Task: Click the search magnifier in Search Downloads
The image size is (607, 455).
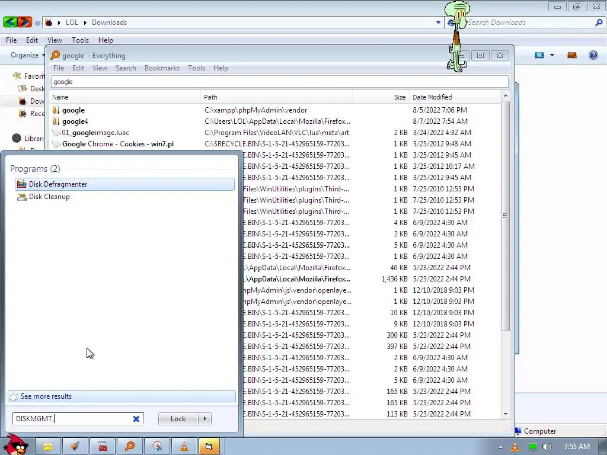Action: tap(599, 23)
